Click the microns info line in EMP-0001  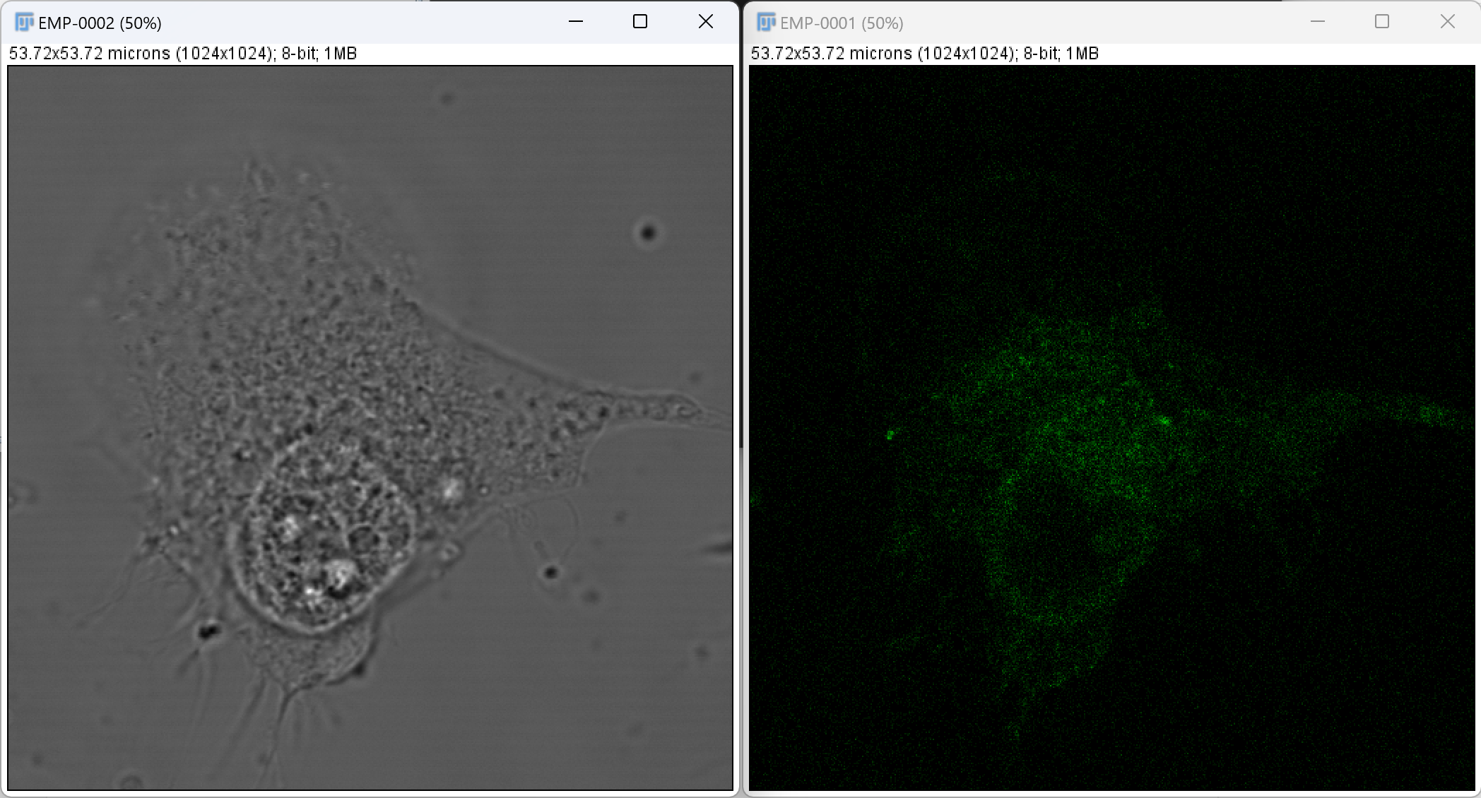(925, 54)
